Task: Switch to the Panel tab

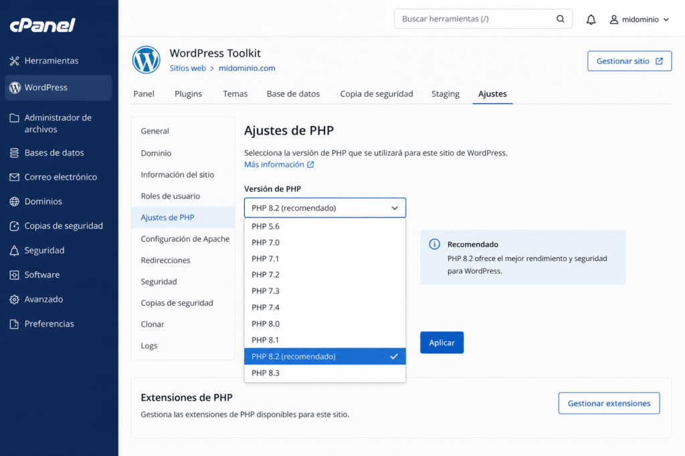Action: pos(144,93)
